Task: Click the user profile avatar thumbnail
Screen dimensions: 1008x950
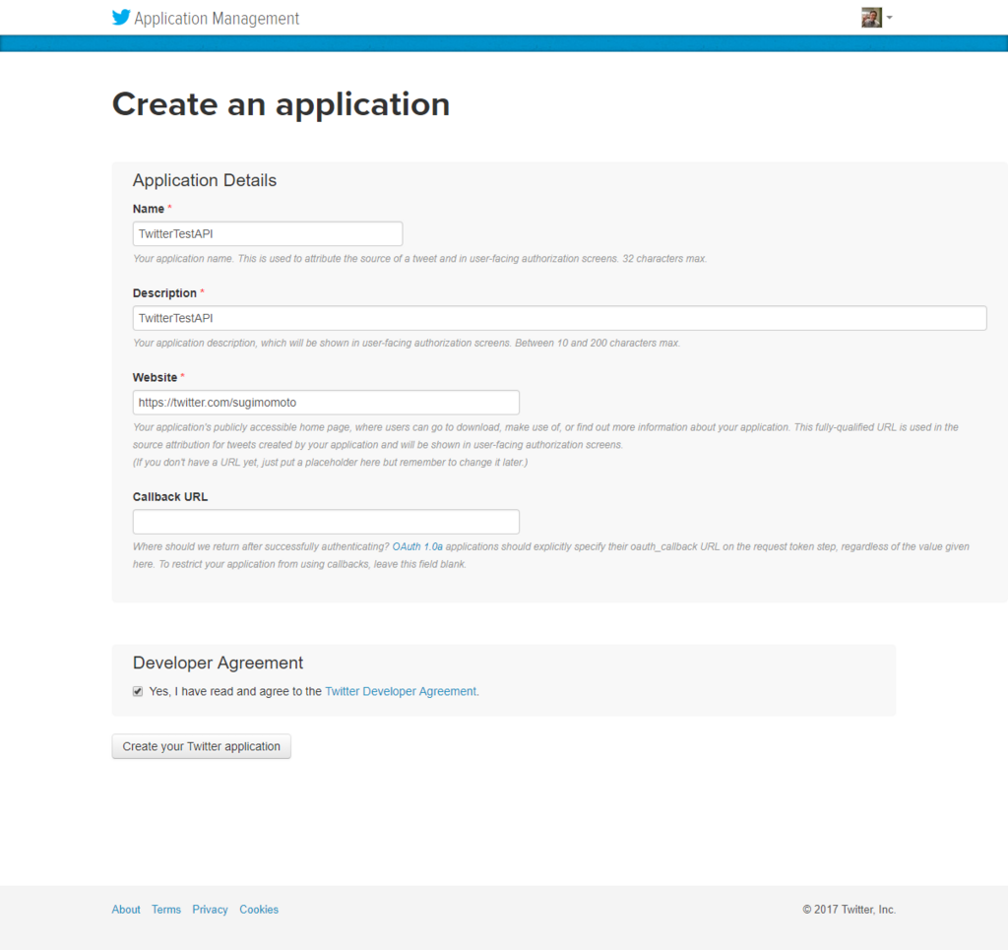Action: 871,18
